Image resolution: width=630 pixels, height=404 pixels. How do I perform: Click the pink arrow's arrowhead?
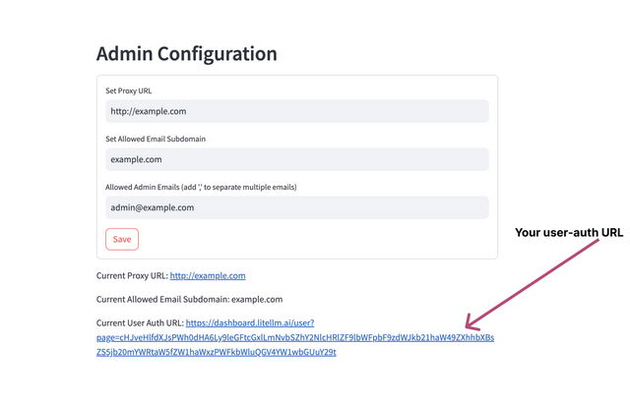[472, 323]
